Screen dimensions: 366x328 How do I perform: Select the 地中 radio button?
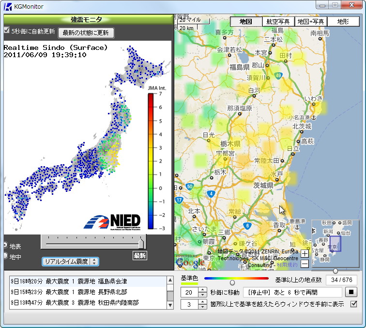(5, 256)
